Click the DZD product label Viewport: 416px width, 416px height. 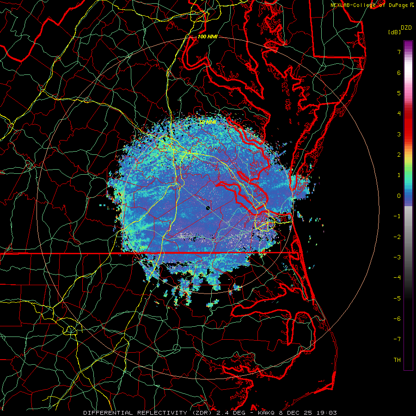[x=406, y=28]
